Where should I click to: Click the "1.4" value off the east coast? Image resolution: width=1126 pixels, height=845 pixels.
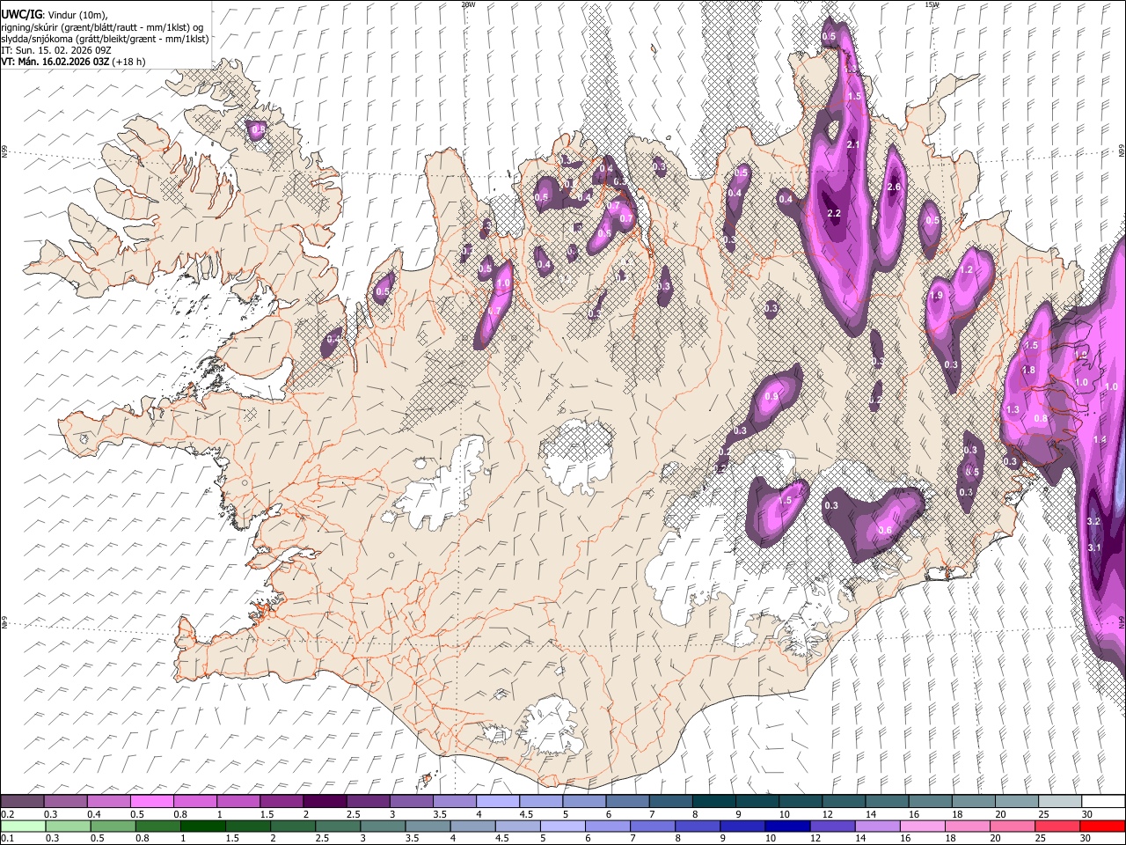[x=1100, y=439]
